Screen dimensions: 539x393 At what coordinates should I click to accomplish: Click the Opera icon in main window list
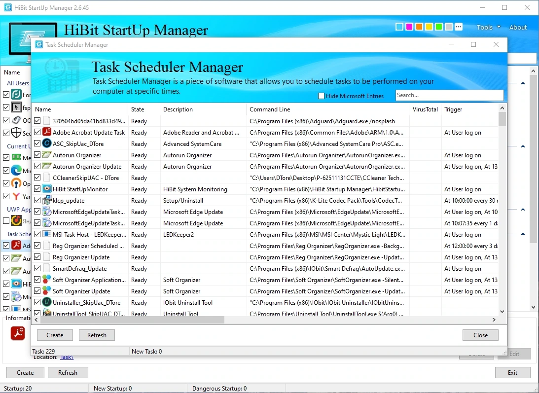point(16,183)
